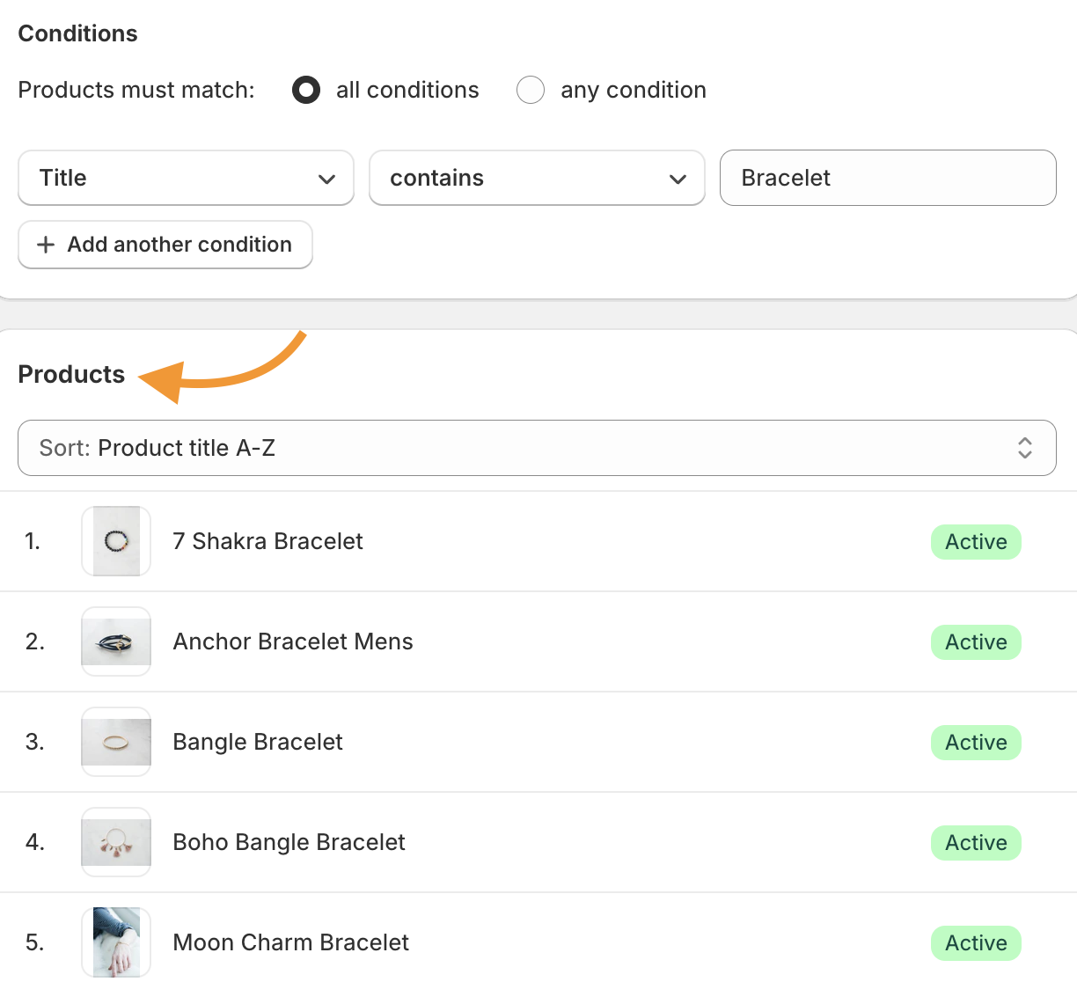Viewport: 1077px width, 982px height.
Task: Open the Boho Bangle Bracelet product title
Action: tap(289, 842)
